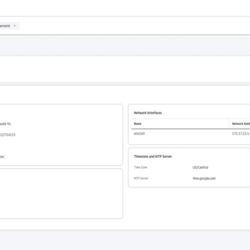Select the truncated "loc" value text

click(x=2, y=157)
